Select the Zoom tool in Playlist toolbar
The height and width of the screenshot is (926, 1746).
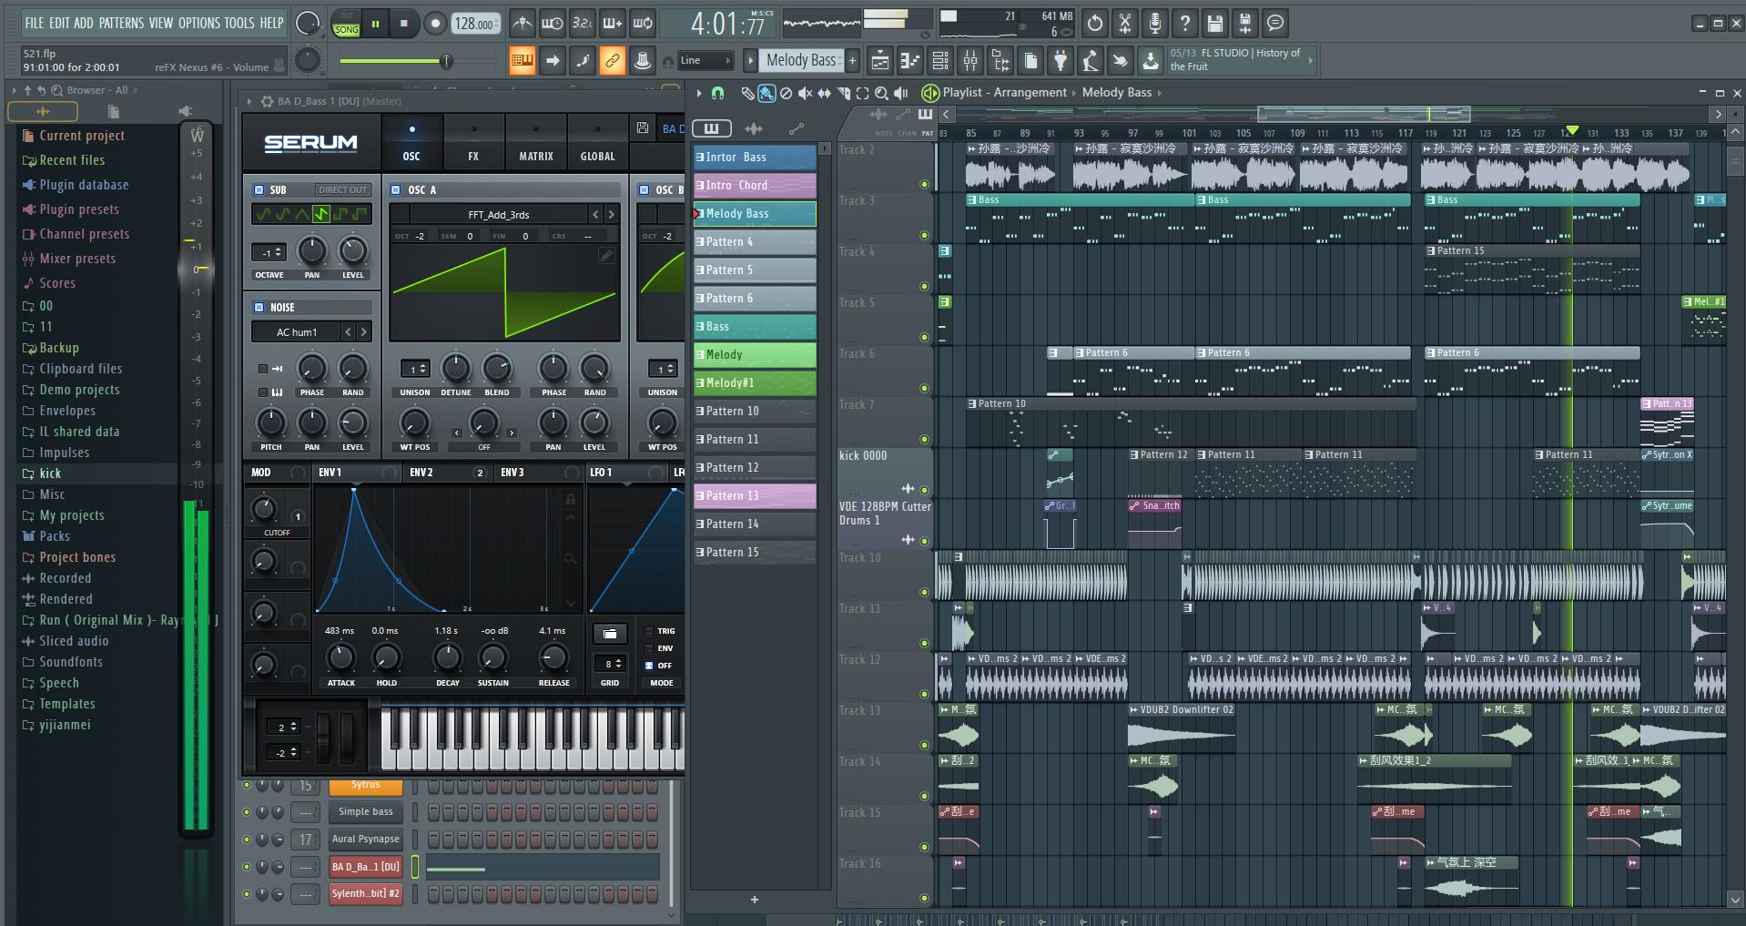pos(880,93)
